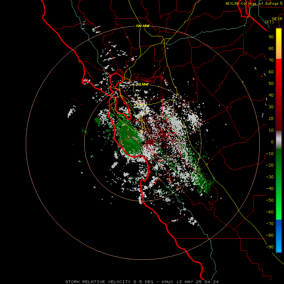Click the 60 value on velocity scale
The width and height of the screenshot is (284, 284).
click(271, 72)
